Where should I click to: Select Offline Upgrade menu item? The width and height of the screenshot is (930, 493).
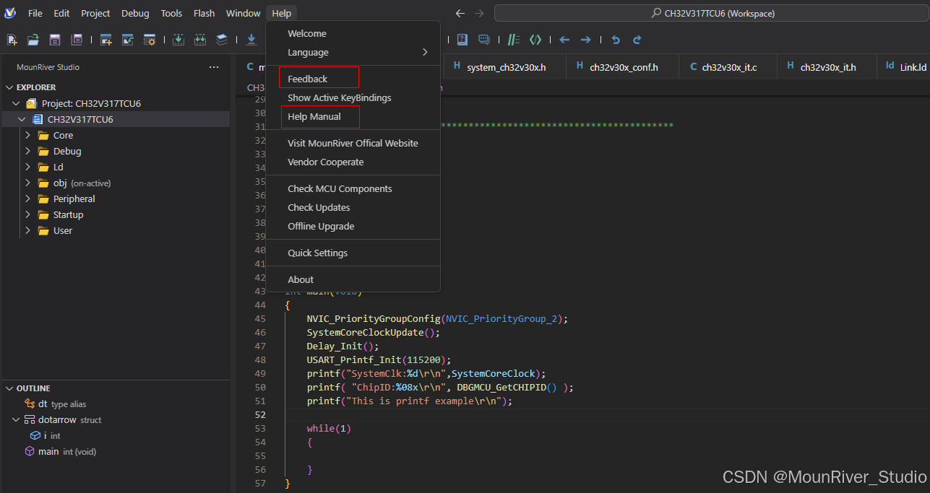(x=353, y=226)
